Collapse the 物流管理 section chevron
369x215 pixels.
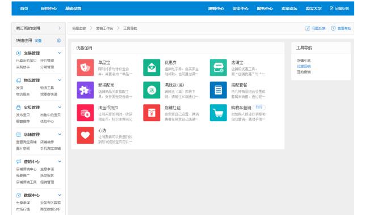pos(60,80)
